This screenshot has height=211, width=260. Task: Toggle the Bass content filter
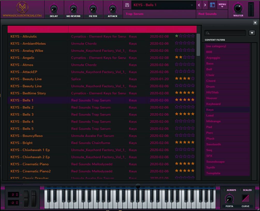[x=227, y=64]
